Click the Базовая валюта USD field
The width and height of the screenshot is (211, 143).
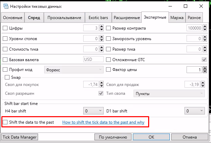point(93,59)
